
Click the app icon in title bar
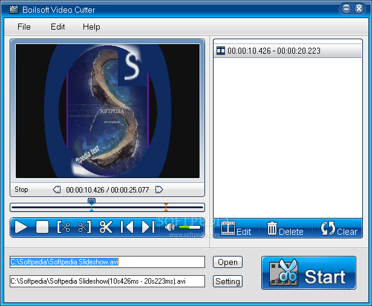point(14,10)
